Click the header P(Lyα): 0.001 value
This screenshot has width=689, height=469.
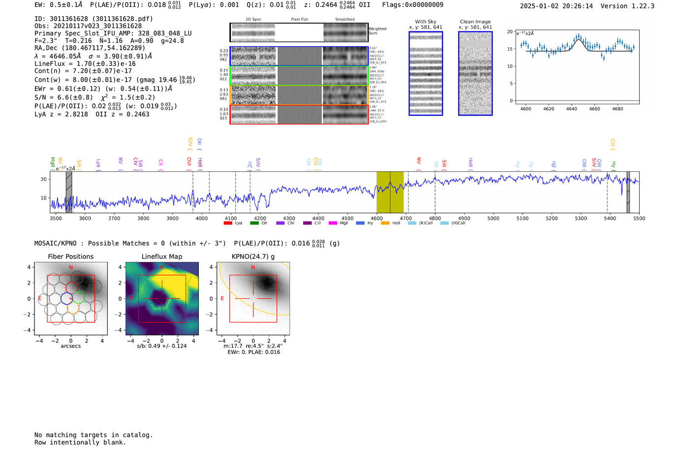click(214, 5)
